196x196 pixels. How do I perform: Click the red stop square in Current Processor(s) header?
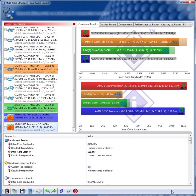click(74, 24)
